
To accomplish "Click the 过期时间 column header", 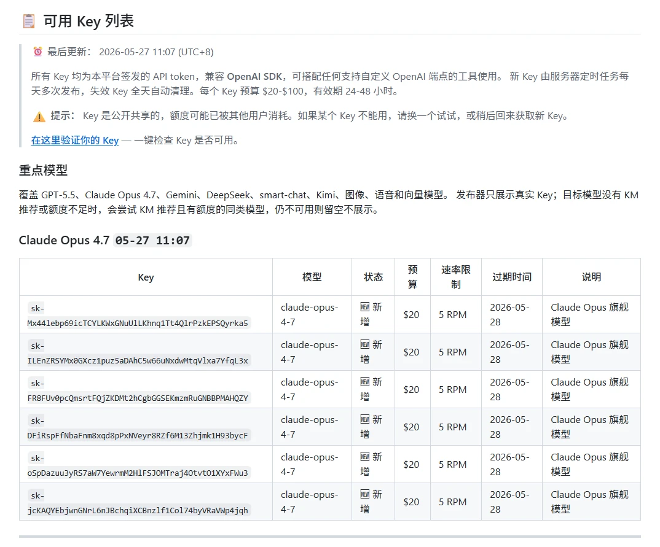I will pyautogui.click(x=512, y=277).
